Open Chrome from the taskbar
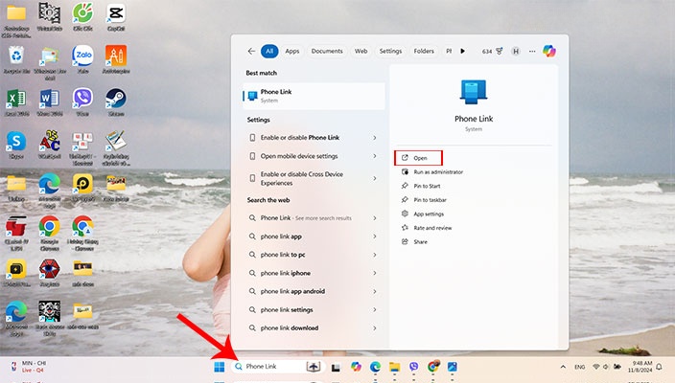The width and height of the screenshot is (675, 383). (433, 367)
